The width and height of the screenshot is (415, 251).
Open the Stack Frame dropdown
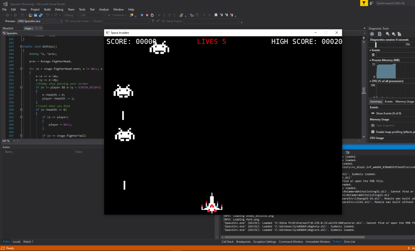[x=211, y=21]
